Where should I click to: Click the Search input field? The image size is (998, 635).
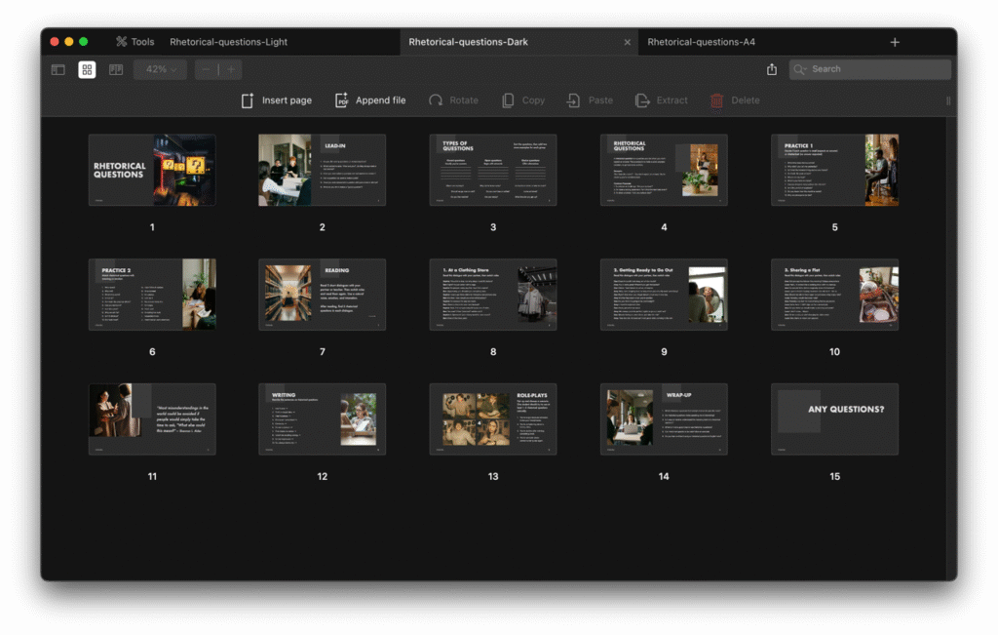(869, 69)
